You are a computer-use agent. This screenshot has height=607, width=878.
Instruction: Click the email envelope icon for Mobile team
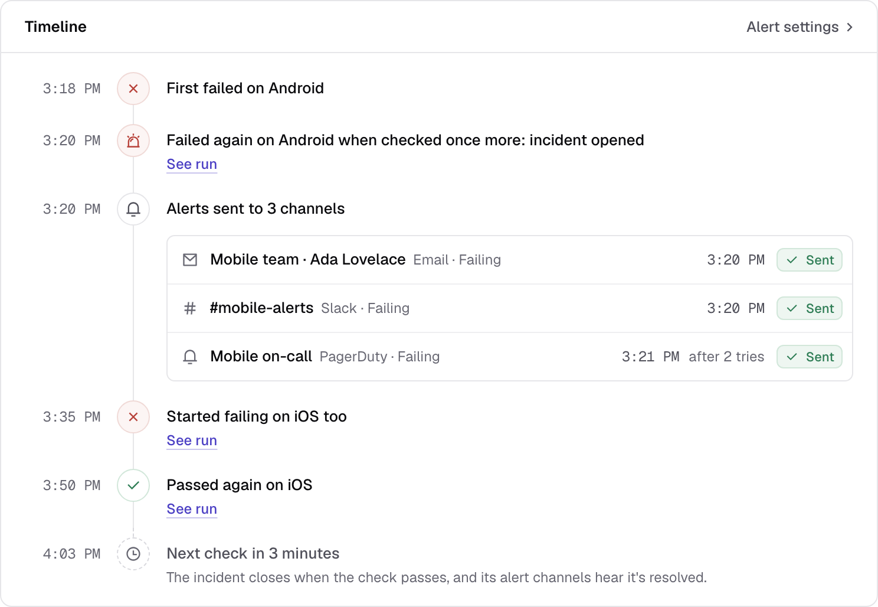point(190,260)
